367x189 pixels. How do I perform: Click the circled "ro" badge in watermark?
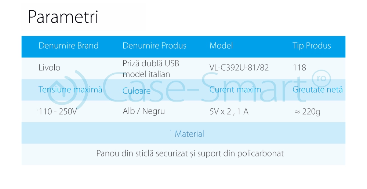click(321, 78)
